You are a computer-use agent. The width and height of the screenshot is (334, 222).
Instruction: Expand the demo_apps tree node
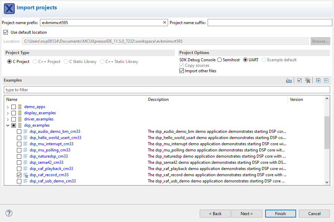pos(8,107)
